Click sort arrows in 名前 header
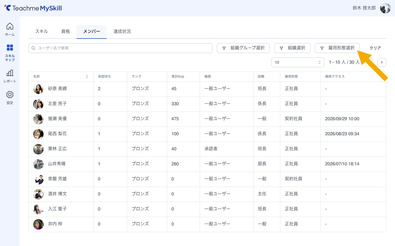Screen dimensions: 395x246 pos(87,77)
